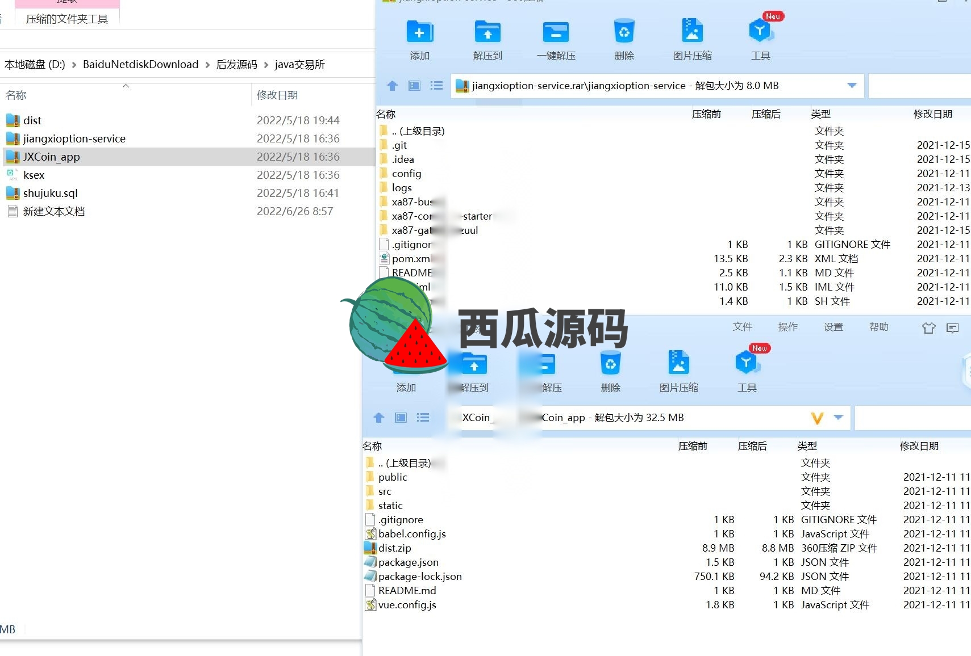The width and height of the screenshot is (971, 656).
Task: Click the 工具 icon in the lower JXCoin_app window
Action: click(747, 363)
